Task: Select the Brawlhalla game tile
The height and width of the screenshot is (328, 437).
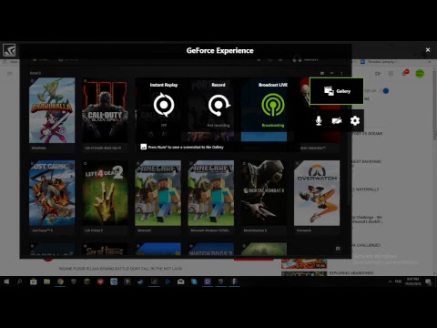Action: pyautogui.click(x=52, y=110)
